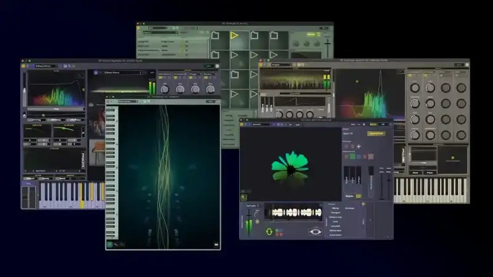Select the green color swatch in the sampler window
The height and width of the screenshot is (277, 493).
pyautogui.click(x=352, y=156)
